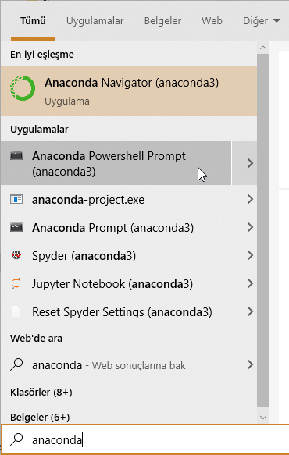Click the Spyder app icon
This screenshot has height=455, width=289.
tap(16, 255)
